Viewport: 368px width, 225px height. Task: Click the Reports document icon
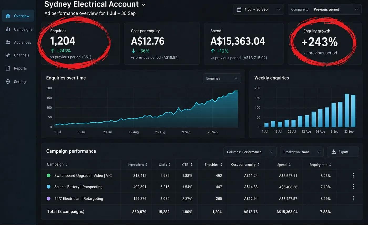[x=8, y=68]
